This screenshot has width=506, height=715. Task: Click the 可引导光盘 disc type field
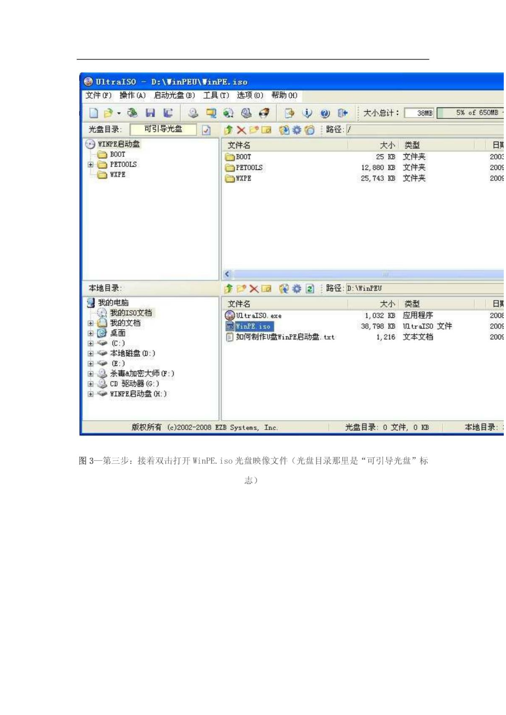(164, 130)
